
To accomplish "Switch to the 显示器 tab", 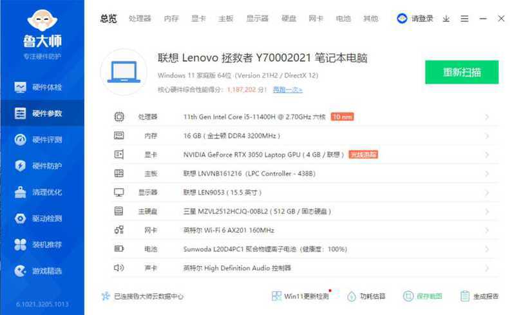I will [x=258, y=19].
